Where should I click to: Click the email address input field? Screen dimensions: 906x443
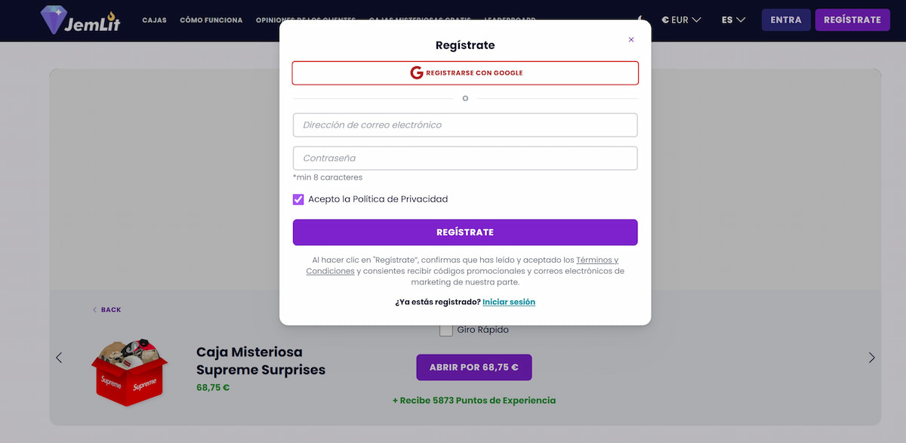[465, 125]
